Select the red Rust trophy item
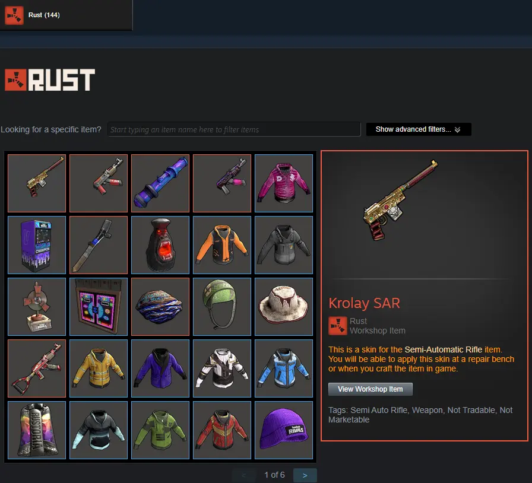 [37, 307]
